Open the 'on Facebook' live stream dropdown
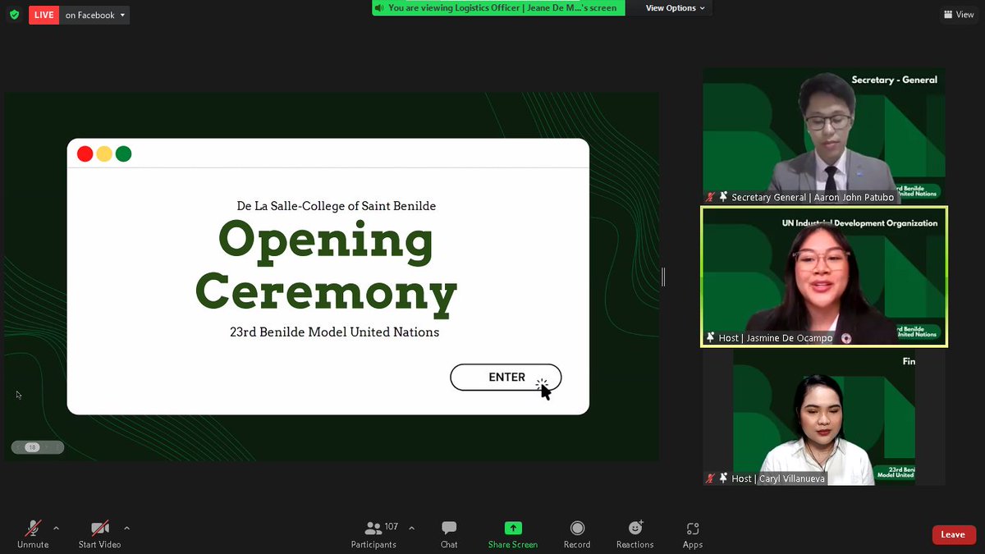Viewport: 985px width, 554px height. point(95,15)
